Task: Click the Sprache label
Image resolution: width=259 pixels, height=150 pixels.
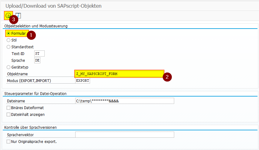Action: pyautogui.click(x=18, y=61)
